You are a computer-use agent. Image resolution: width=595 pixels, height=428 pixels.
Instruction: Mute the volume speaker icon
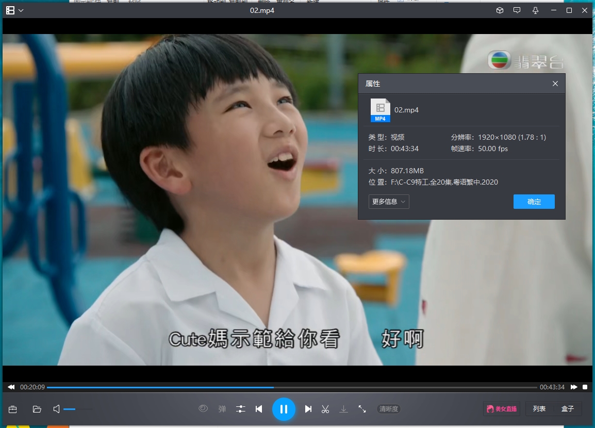56,409
